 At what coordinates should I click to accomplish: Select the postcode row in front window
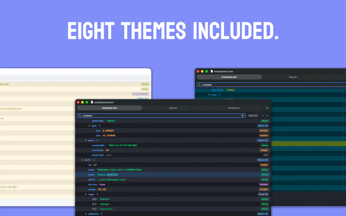click(x=173, y=121)
